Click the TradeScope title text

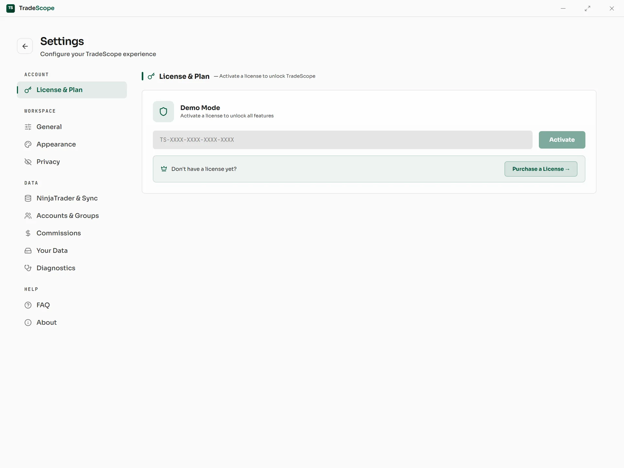[37, 8]
